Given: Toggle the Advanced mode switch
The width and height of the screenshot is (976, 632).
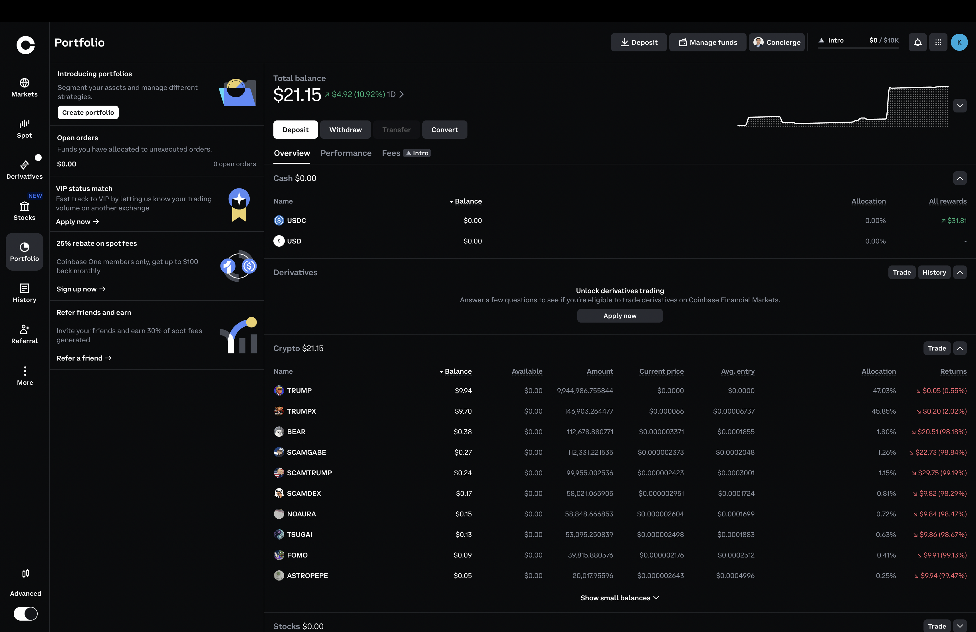Looking at the screenshot, I should pos(25,613).
